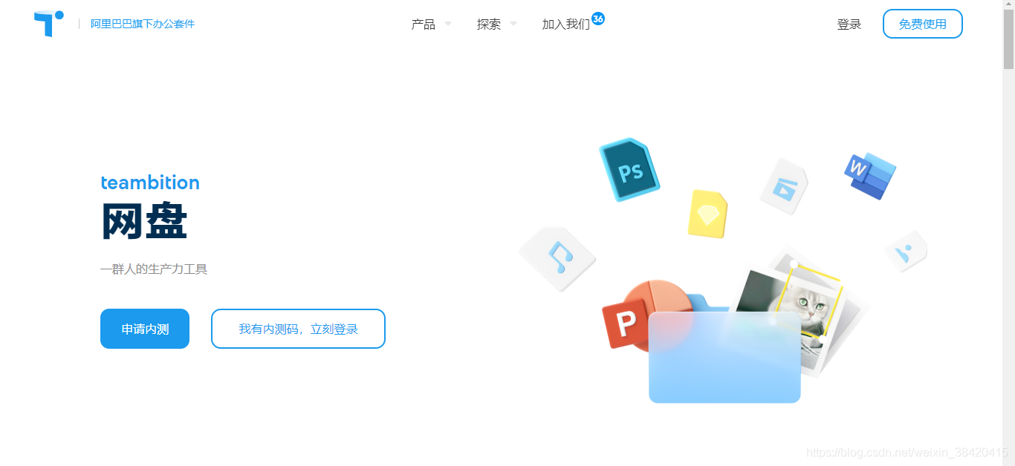Screen dimensions: 1015x466
Task: Expand the arrow next to 探索
Action: pyautogui.click(x=513, y=24)
